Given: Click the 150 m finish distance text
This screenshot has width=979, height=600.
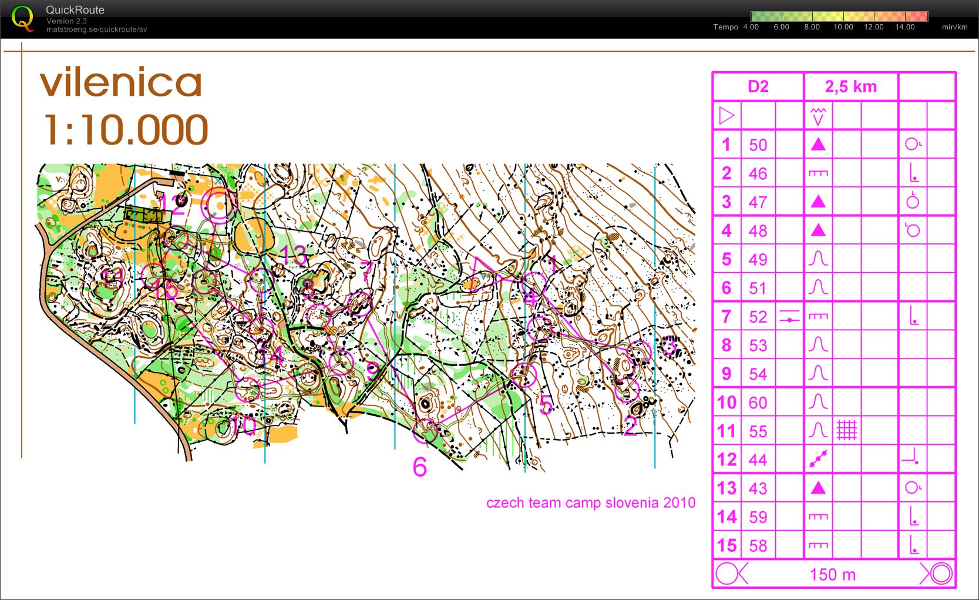Looking at the screenshot, I should pyautogui.click(x=833, y=574).
